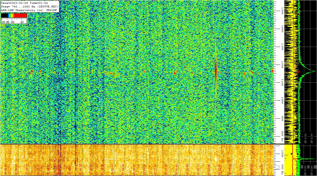Click the 01:47:45 time marker

[x=6, y=169]
